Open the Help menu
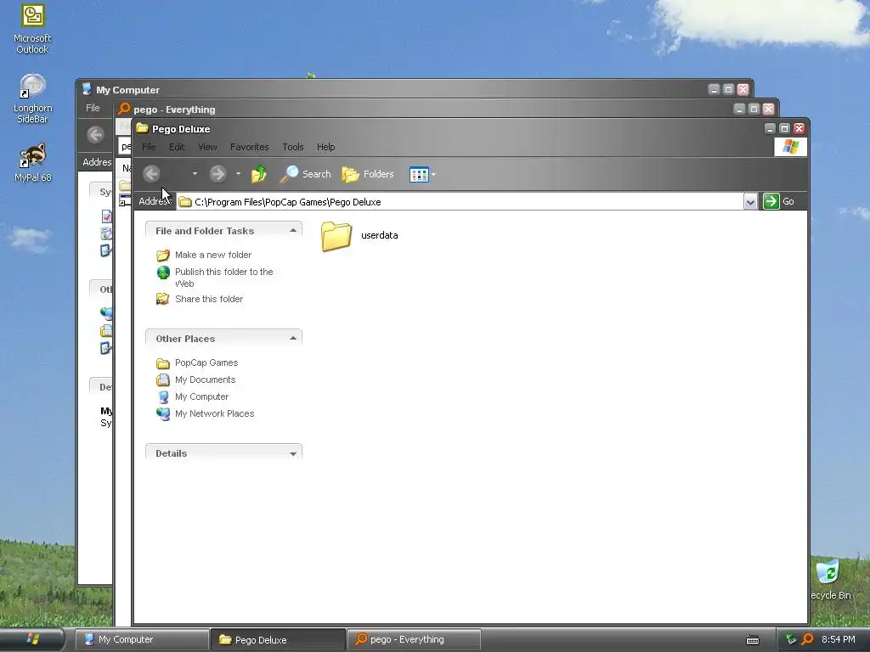Image resolution: width=870 pixels, height=652 pixels. pos(325,147)
